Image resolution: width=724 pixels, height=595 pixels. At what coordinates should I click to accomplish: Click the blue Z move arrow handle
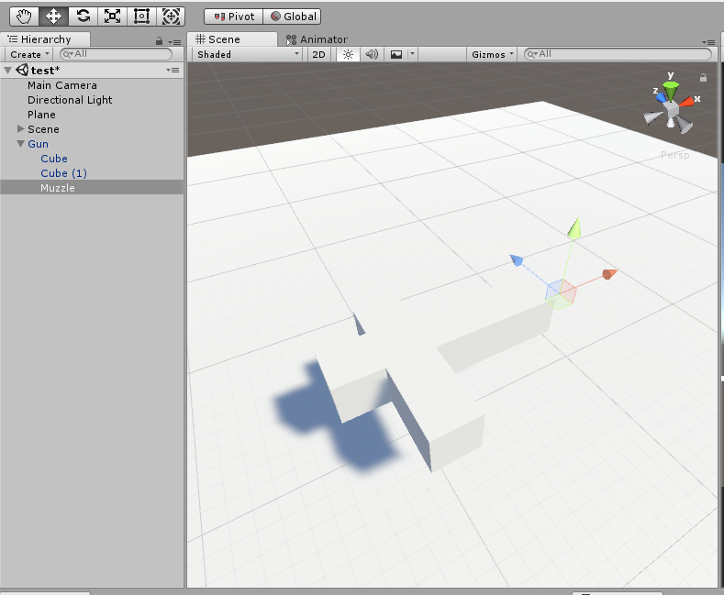point(517,260)
